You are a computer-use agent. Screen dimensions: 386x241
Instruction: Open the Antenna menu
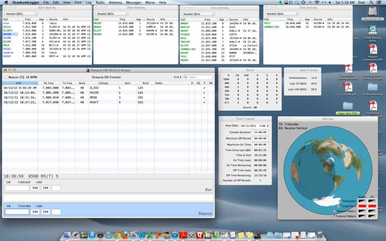(x=115, y=3)
